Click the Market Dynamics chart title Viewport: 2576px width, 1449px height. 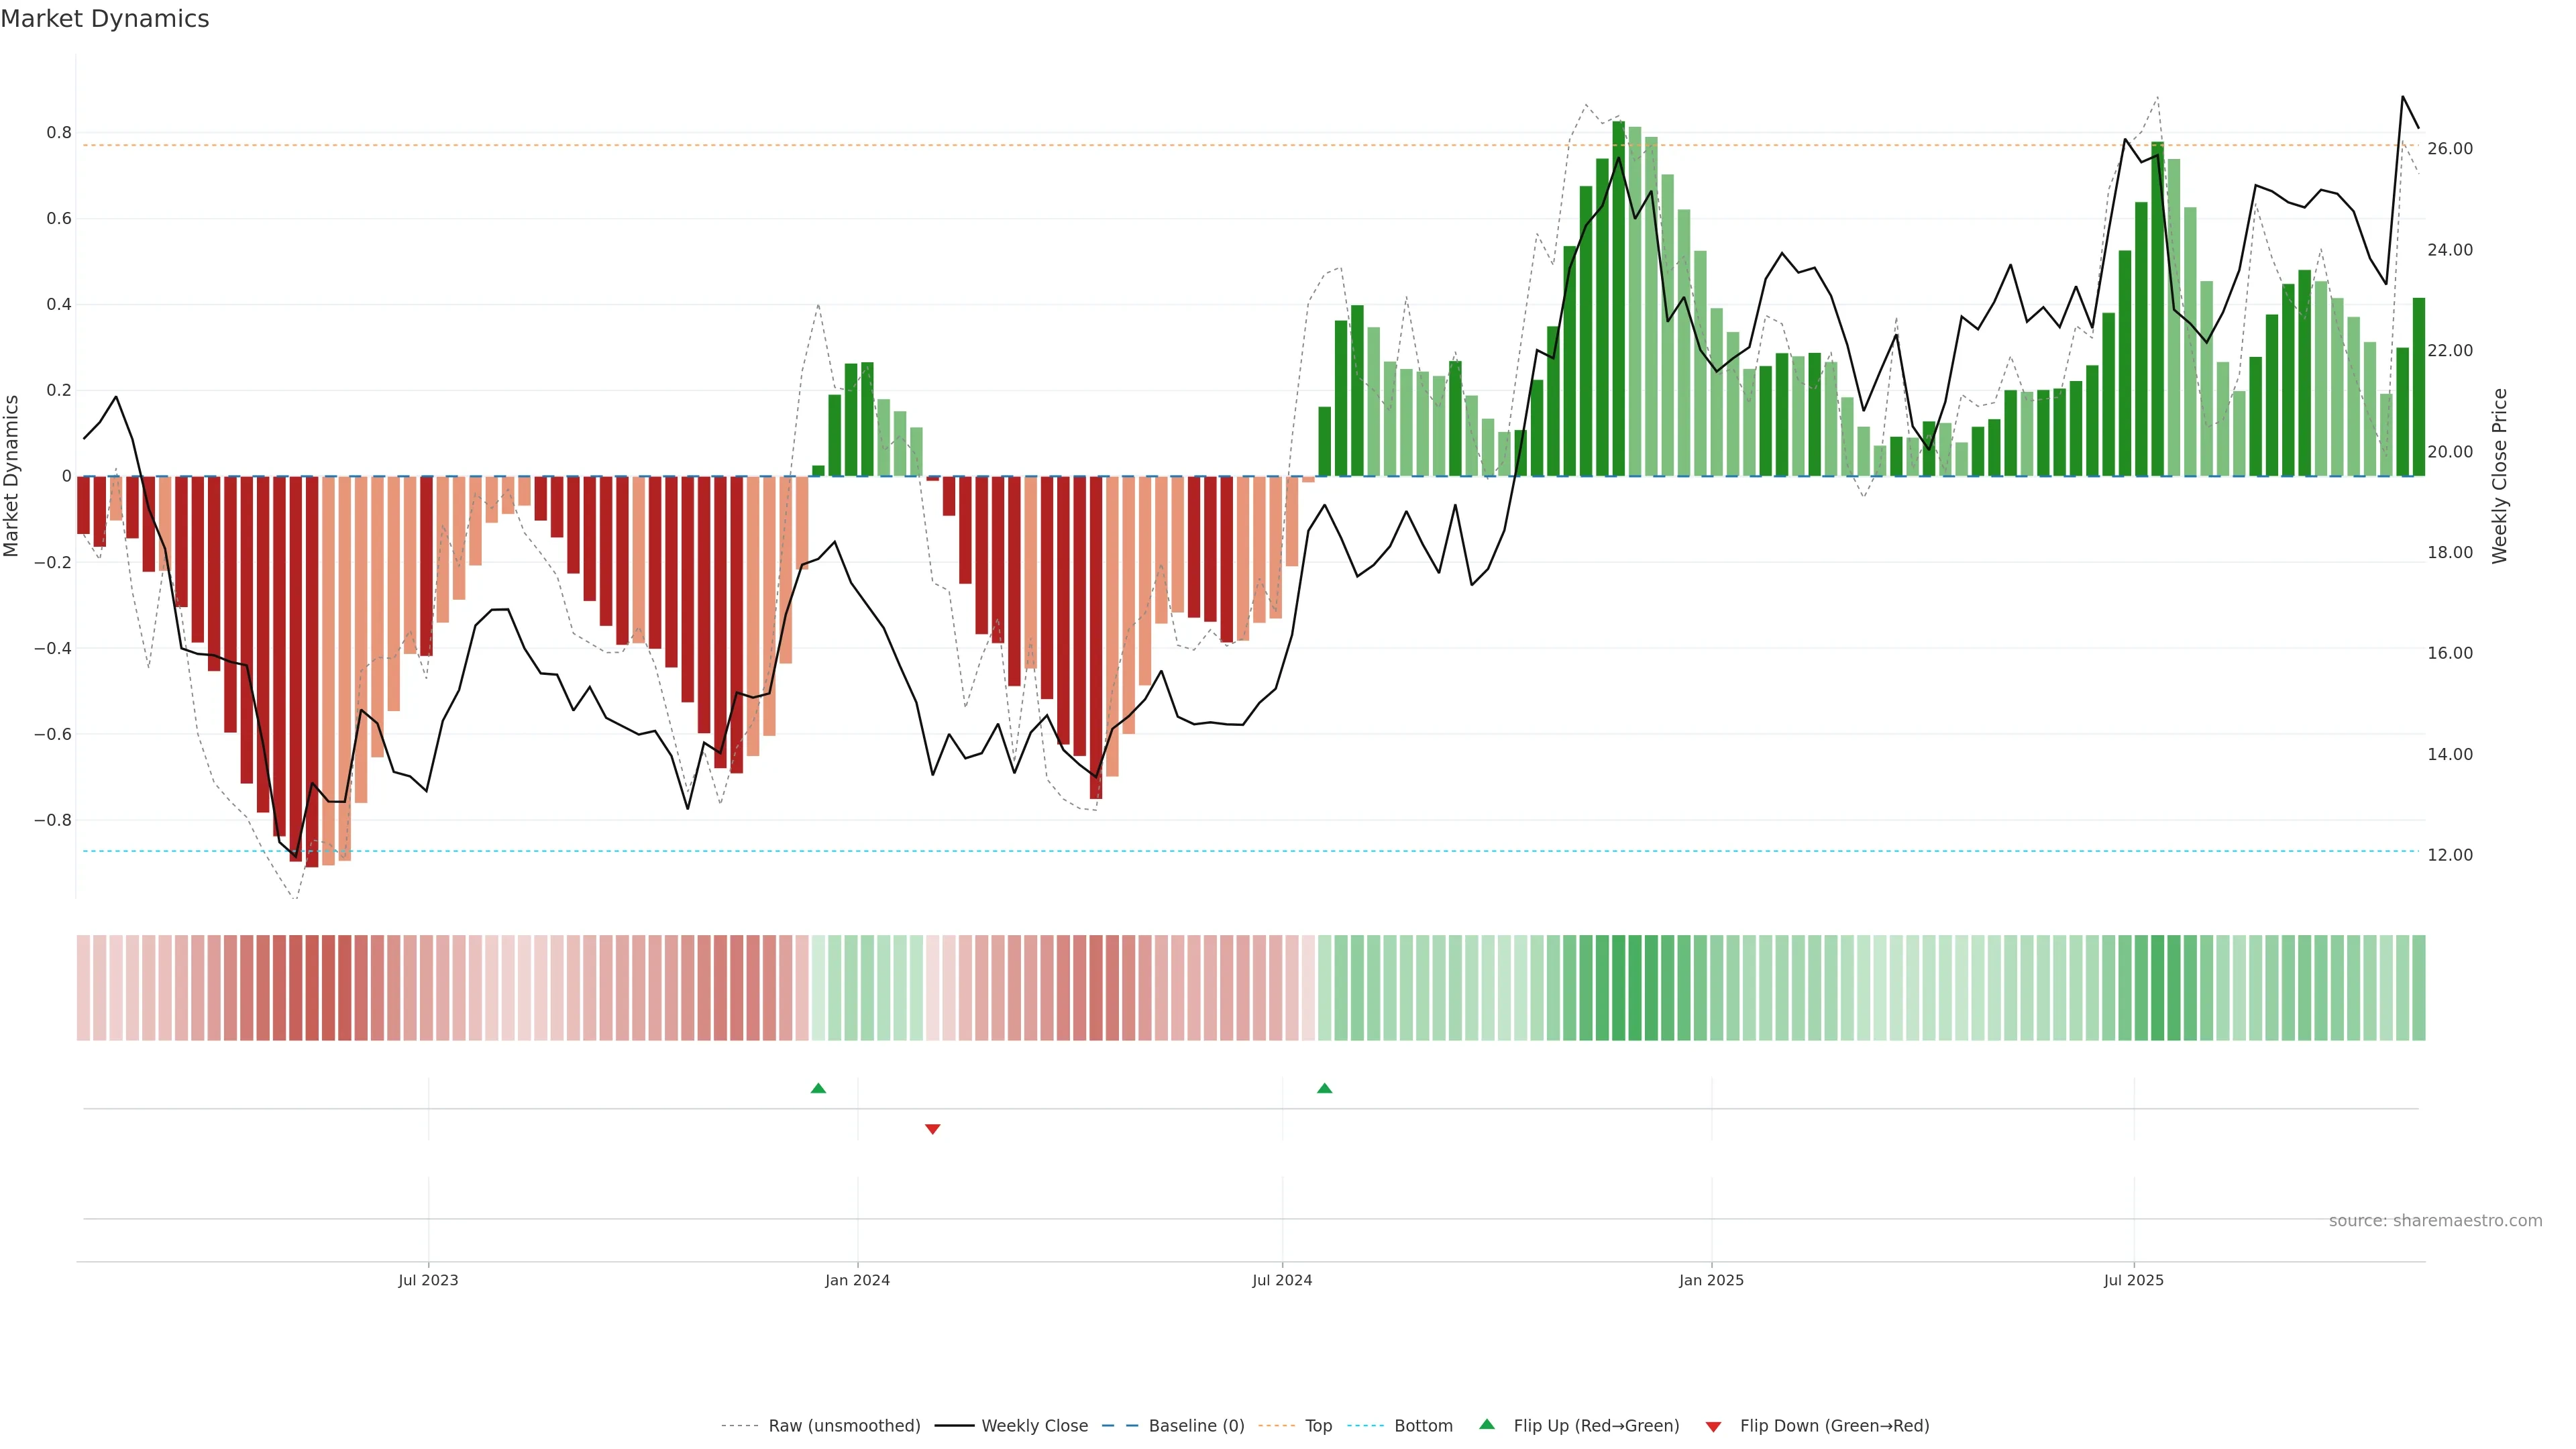click(x=105, y=19)
